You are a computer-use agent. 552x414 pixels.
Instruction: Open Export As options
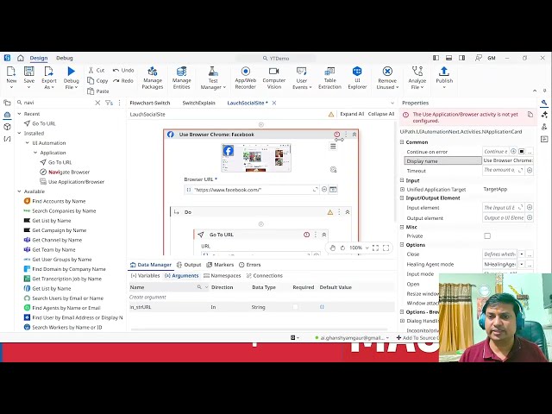(49, 78)
